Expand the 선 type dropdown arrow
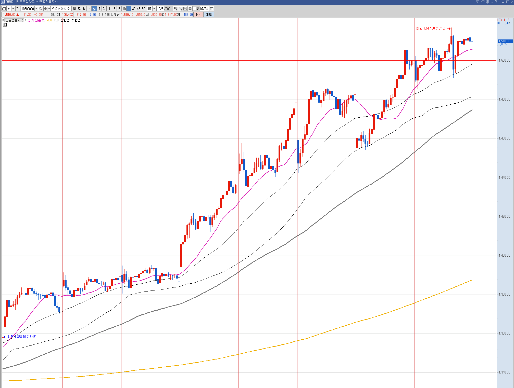Viewport: 514px width, 388px height. (13, 9)
